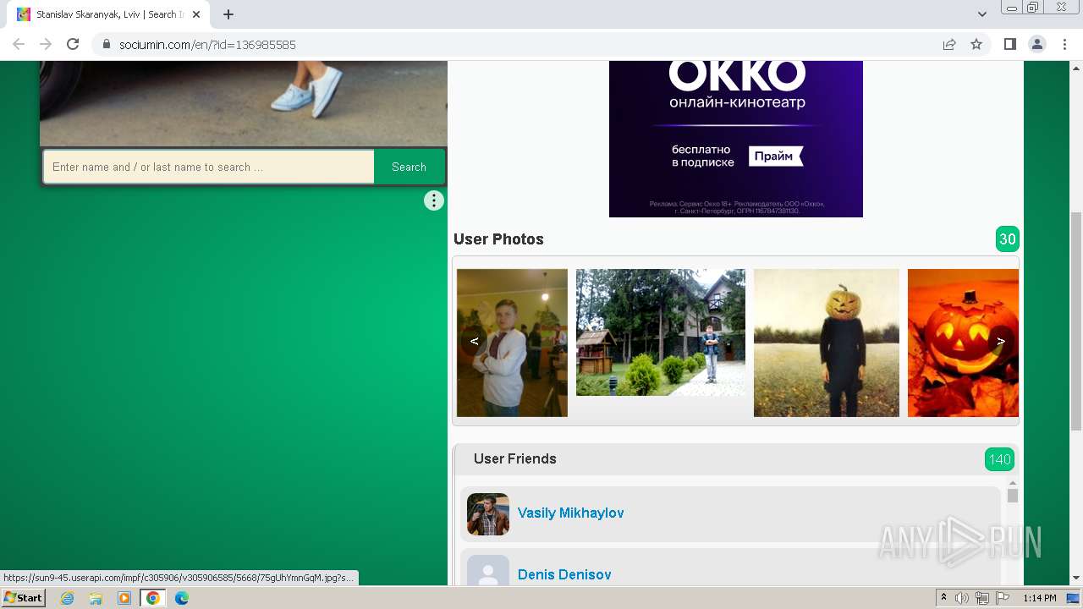Go forward to next page

click(x=46, y=44)
